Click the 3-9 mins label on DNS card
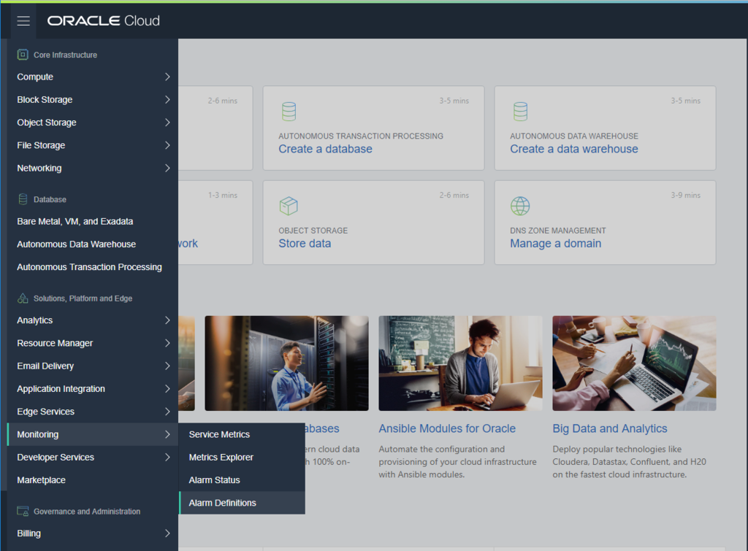This screenshot has height=551, width=748. coord(685,196)
